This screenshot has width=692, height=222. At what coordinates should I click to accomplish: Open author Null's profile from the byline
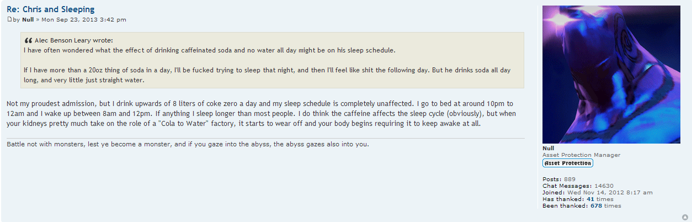[28, 20]
